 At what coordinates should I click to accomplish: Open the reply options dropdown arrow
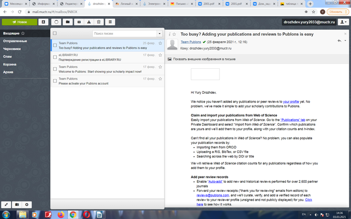[344, 41]
